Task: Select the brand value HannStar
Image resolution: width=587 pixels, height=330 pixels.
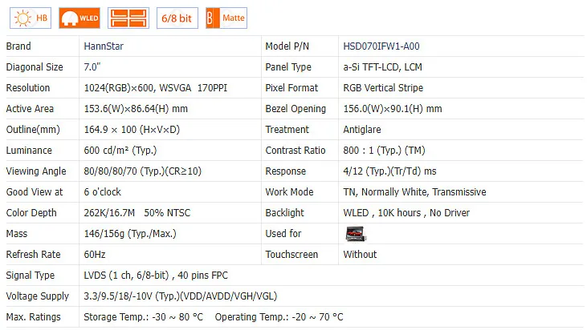Action: point(104,46)
